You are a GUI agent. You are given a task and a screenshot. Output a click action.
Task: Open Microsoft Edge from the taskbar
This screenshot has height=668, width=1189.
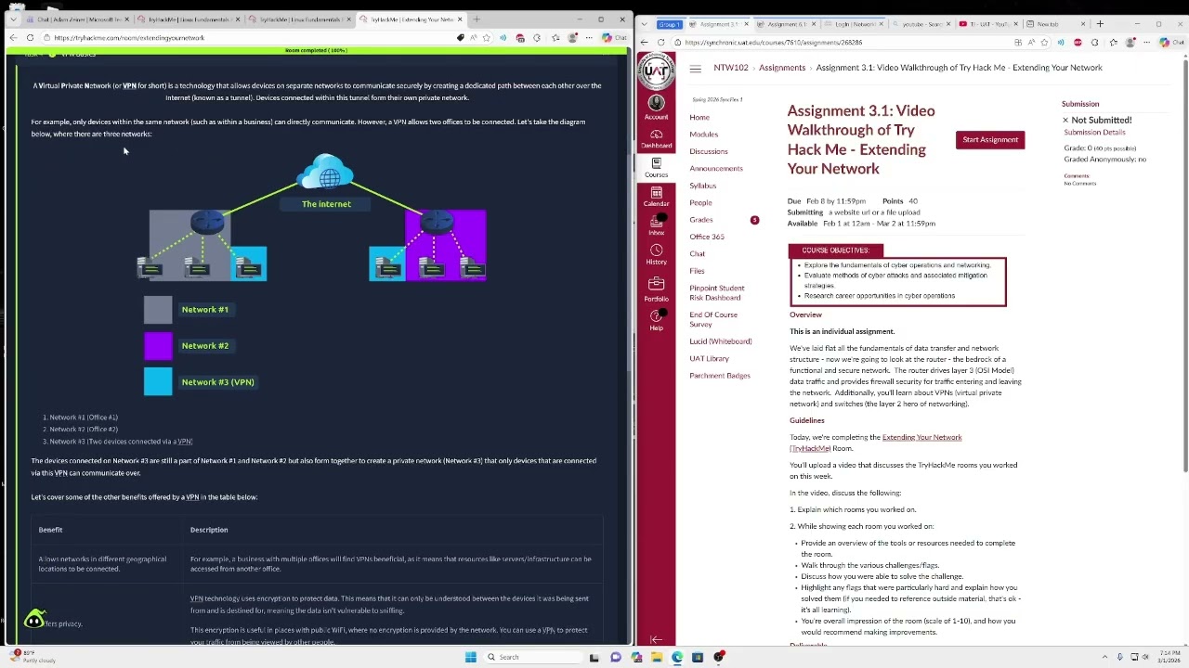(x=677, y=657)
